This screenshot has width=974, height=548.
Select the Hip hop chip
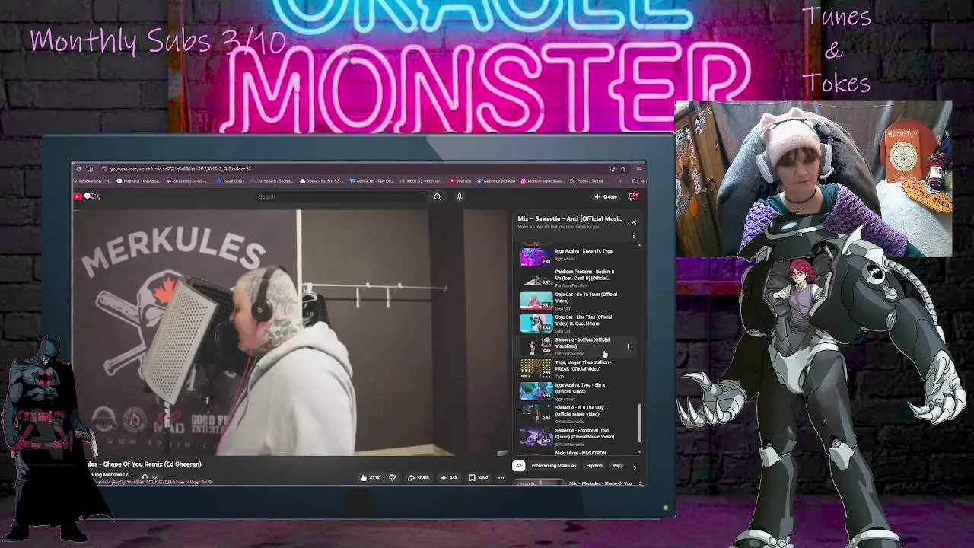(x=594, y=466)
